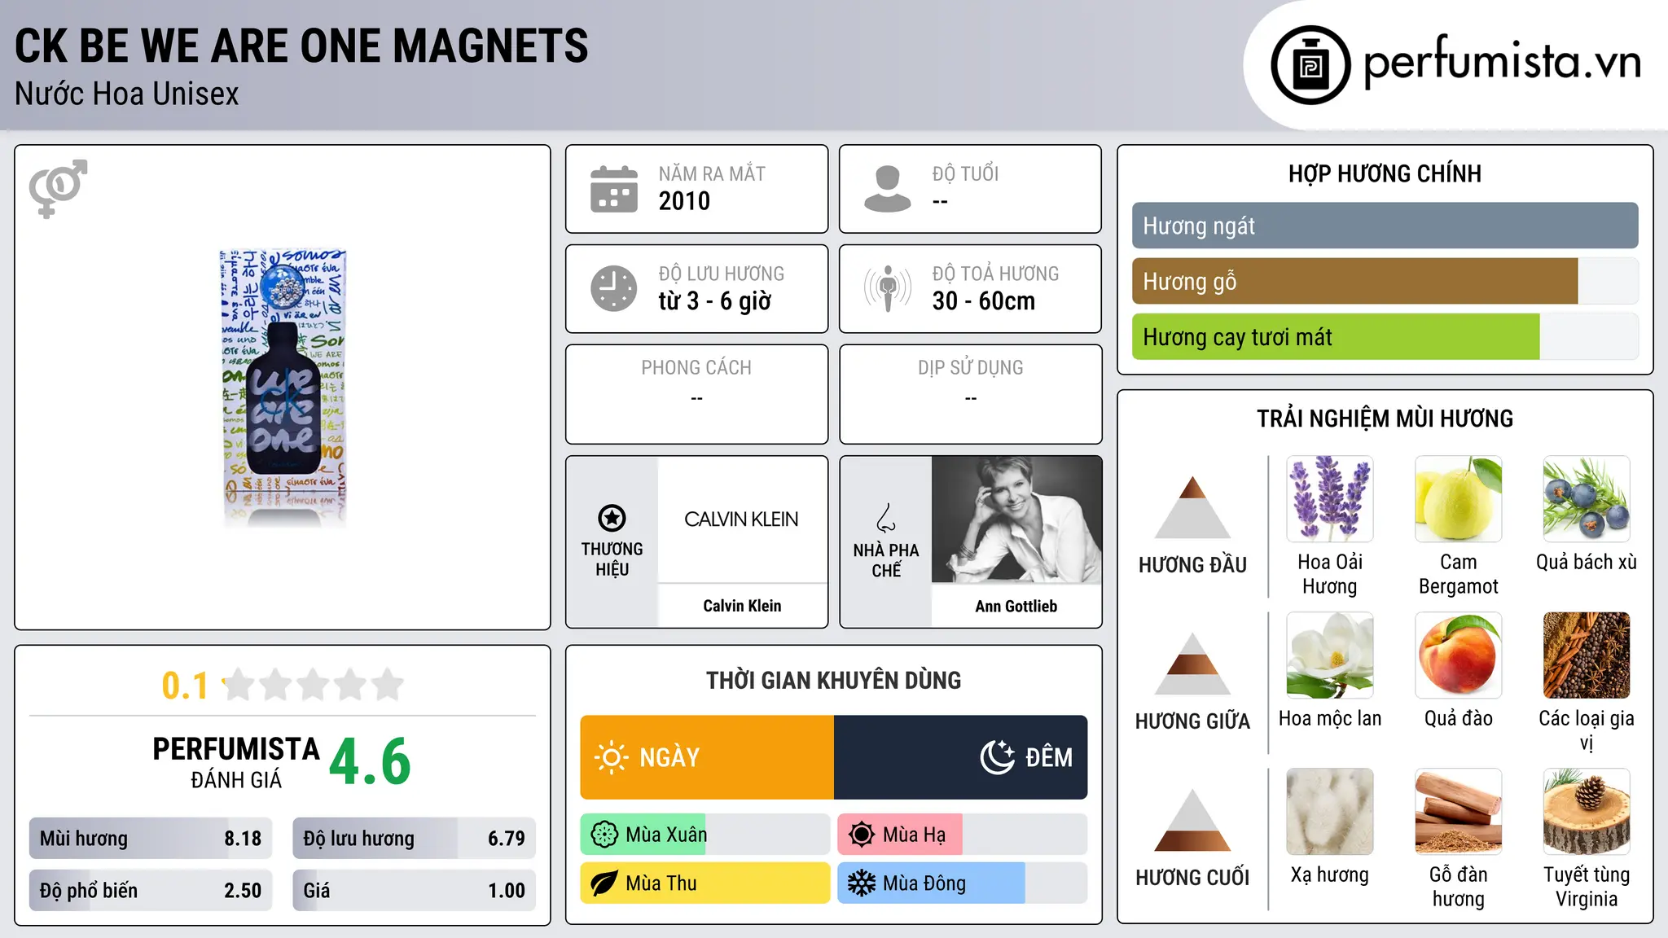1668x938 pixels.
Task: Click the Dịp sử dụng occasion card
Action: coord(971,394)
